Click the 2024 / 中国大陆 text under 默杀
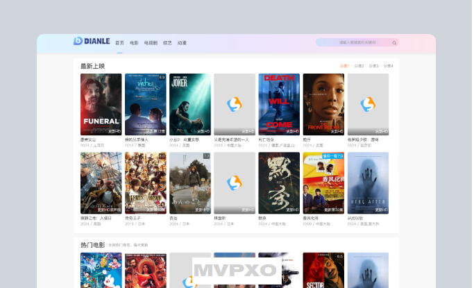Image resolution: width=474 pixels, height=288 pixels. [272, 224]
